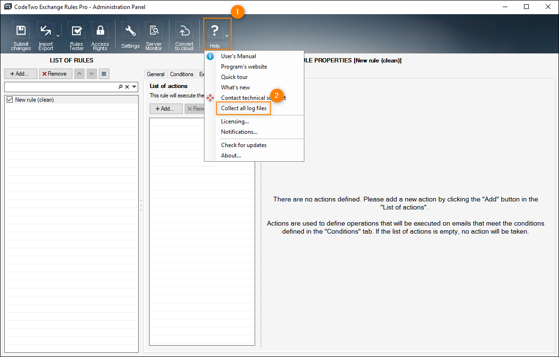Move the selected rule down
559x357 pixels.
pos(92,74)
